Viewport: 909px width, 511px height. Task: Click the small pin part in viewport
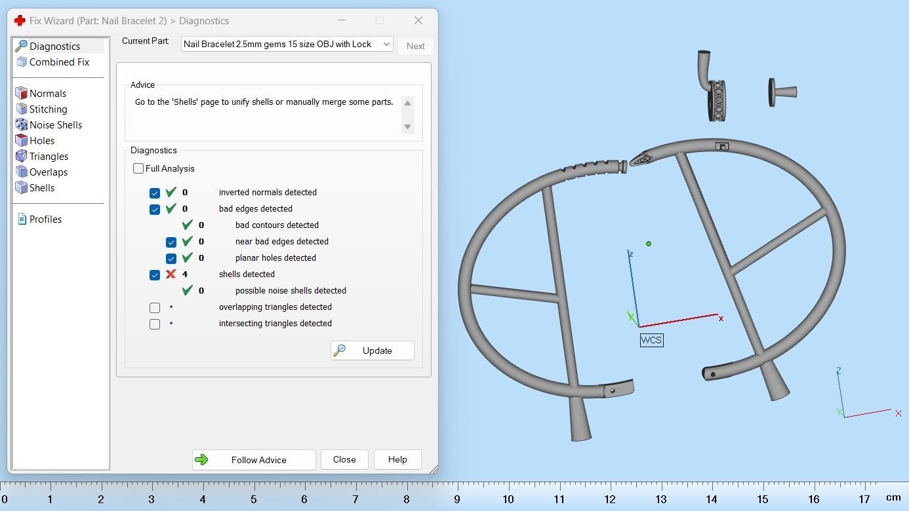coord(782,92)
